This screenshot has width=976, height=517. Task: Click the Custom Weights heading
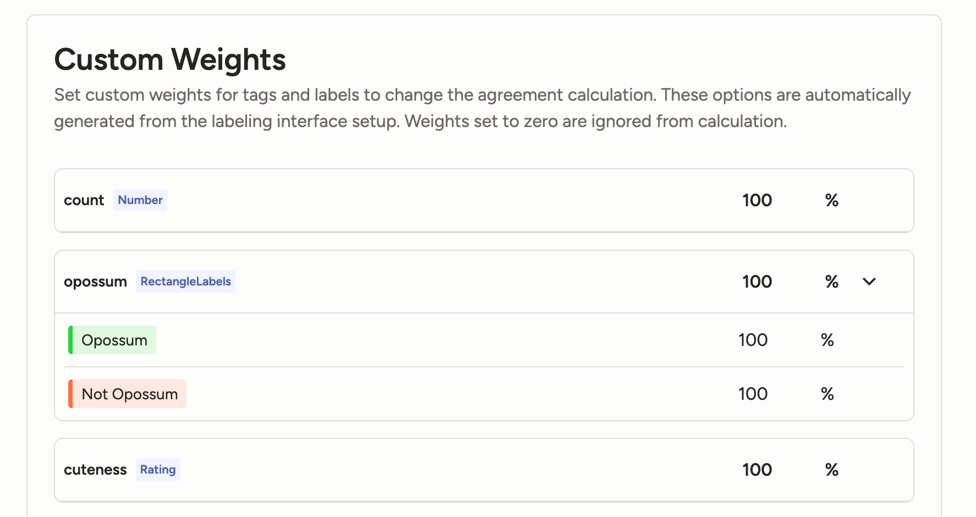pos(170,59)
